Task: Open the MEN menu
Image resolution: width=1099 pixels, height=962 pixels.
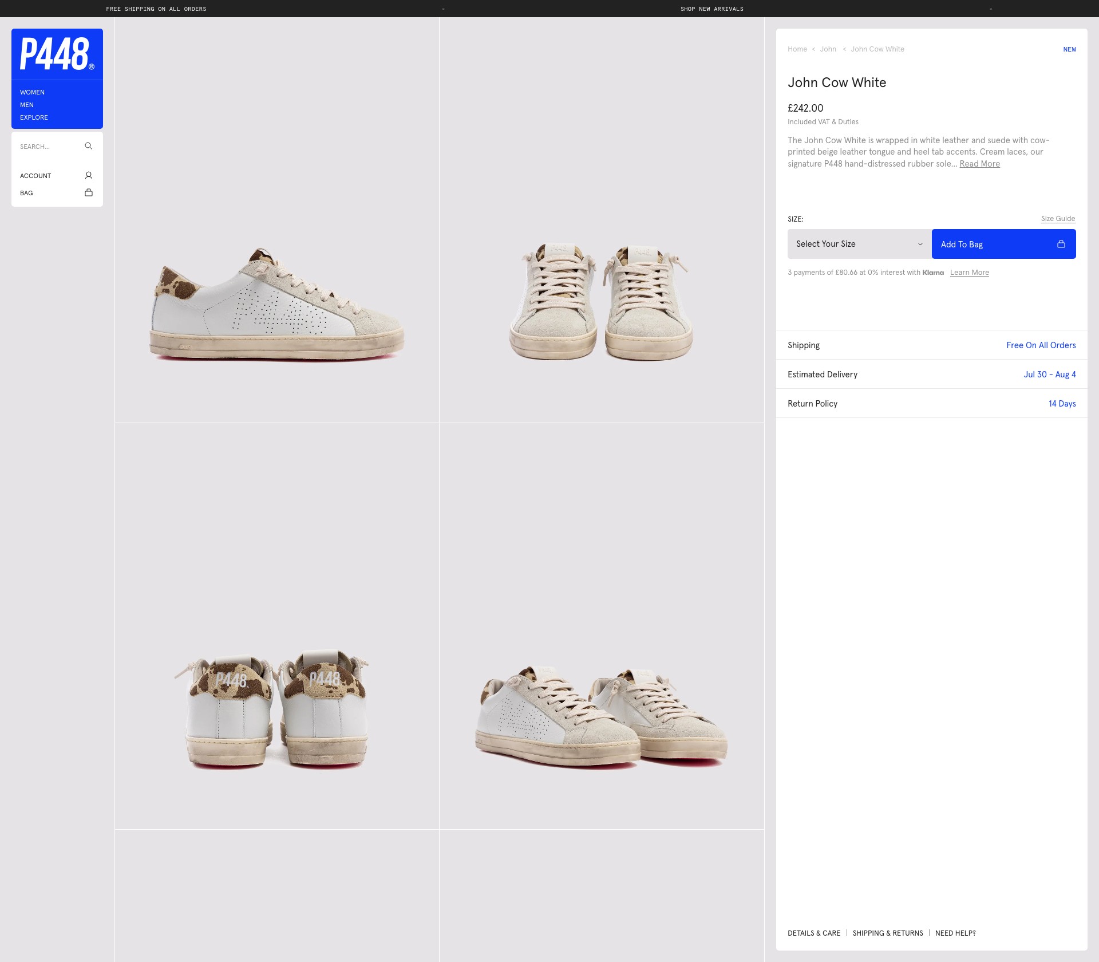Action: click(27, 105)
